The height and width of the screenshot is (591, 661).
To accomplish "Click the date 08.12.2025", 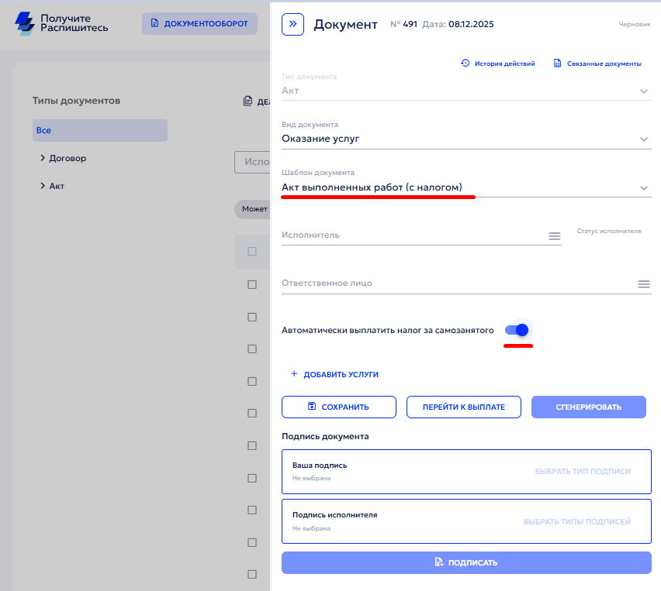I will pos(471,24).
